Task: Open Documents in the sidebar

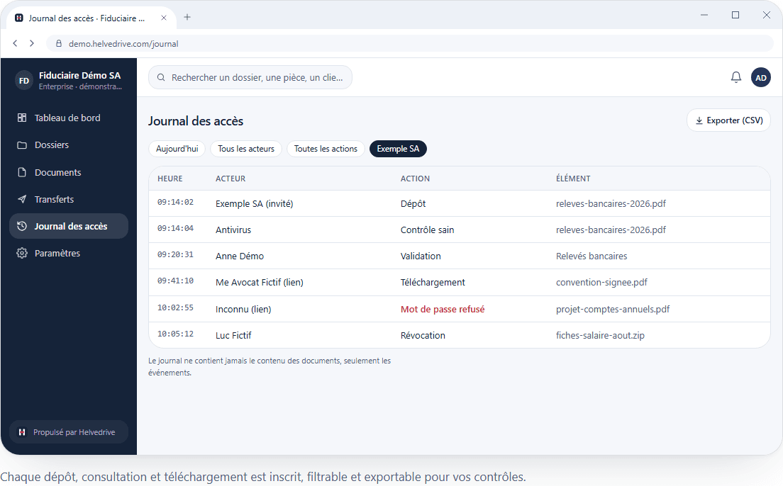Action: pos(68,172)
